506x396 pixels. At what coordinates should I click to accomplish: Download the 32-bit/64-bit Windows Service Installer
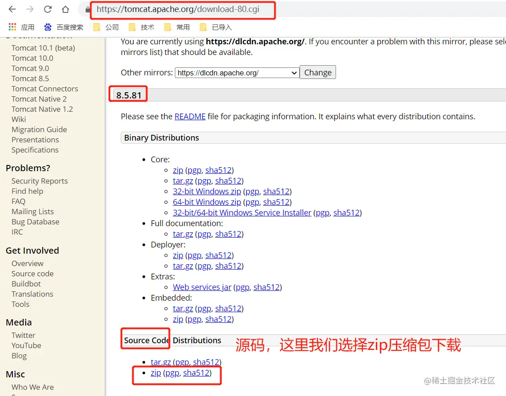coord(242,213)
